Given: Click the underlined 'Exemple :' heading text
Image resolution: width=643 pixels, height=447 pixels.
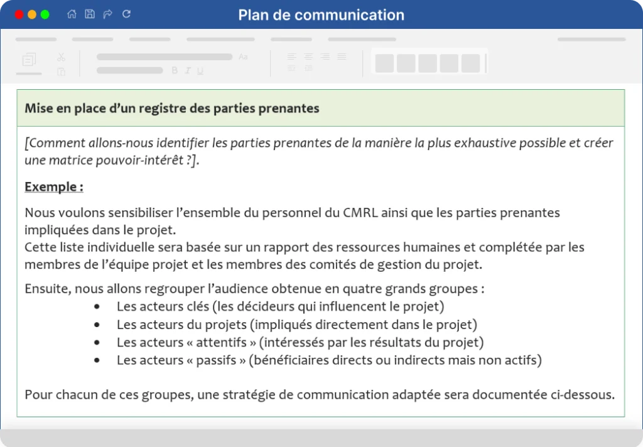Looking at the screenshot, I should tap(54, 186).
